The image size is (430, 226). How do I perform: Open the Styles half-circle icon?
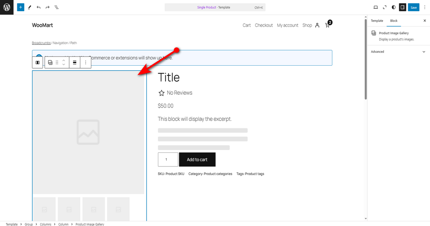click(393, 7)
